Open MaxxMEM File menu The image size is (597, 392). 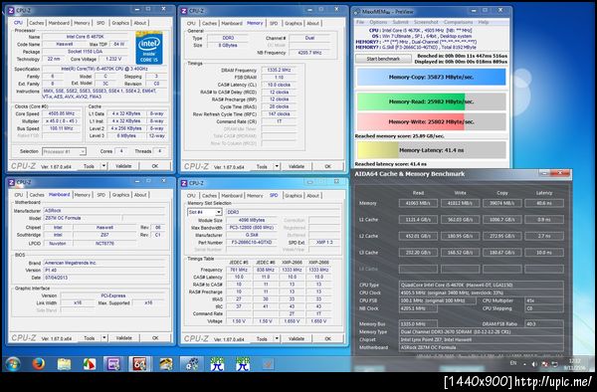[x=360, y=22]
